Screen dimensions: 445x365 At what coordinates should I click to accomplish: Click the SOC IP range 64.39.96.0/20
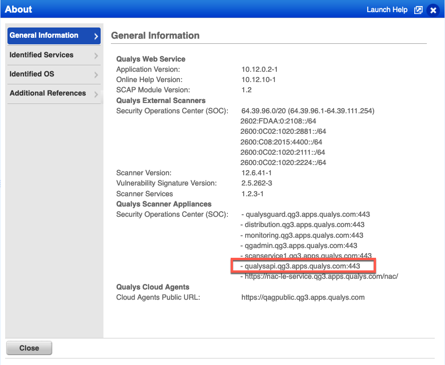(263, 111)
